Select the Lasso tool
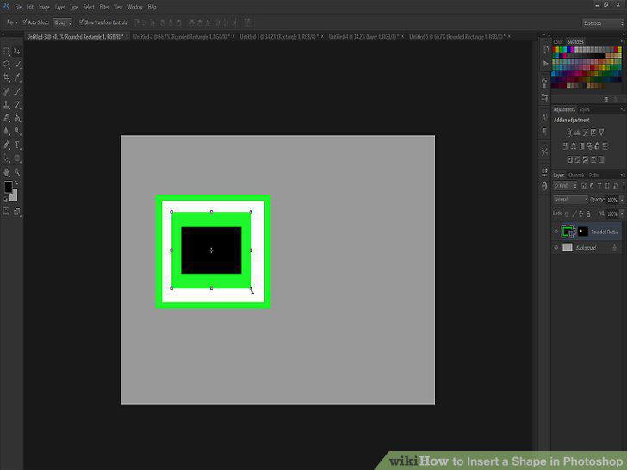 [6, 64]
